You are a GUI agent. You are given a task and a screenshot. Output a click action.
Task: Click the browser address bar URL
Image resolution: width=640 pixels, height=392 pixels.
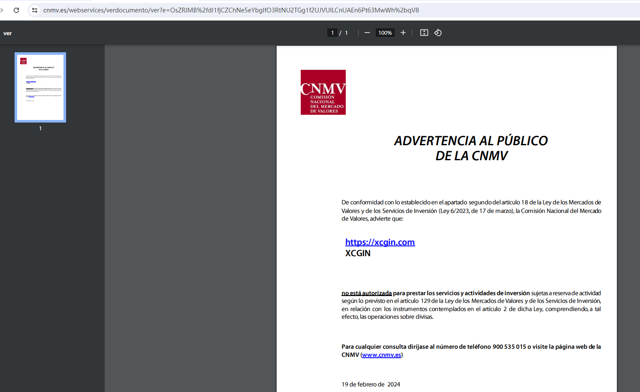point(231,10)
